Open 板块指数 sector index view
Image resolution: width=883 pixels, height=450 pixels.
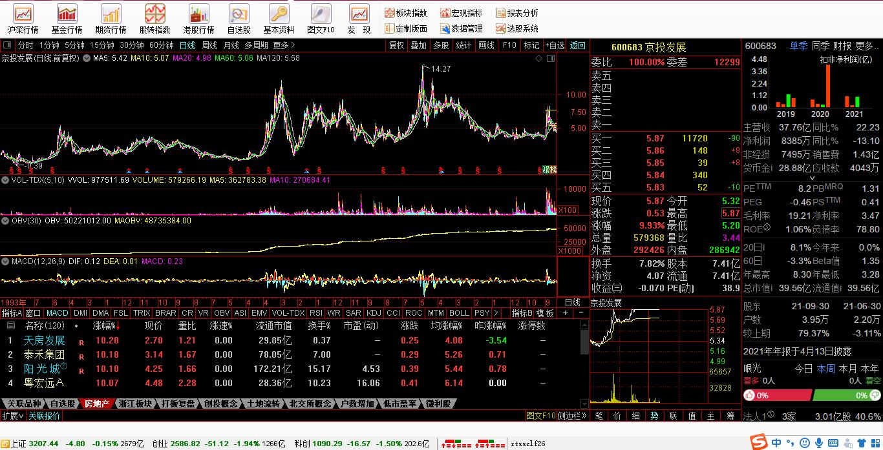[406, 12]
